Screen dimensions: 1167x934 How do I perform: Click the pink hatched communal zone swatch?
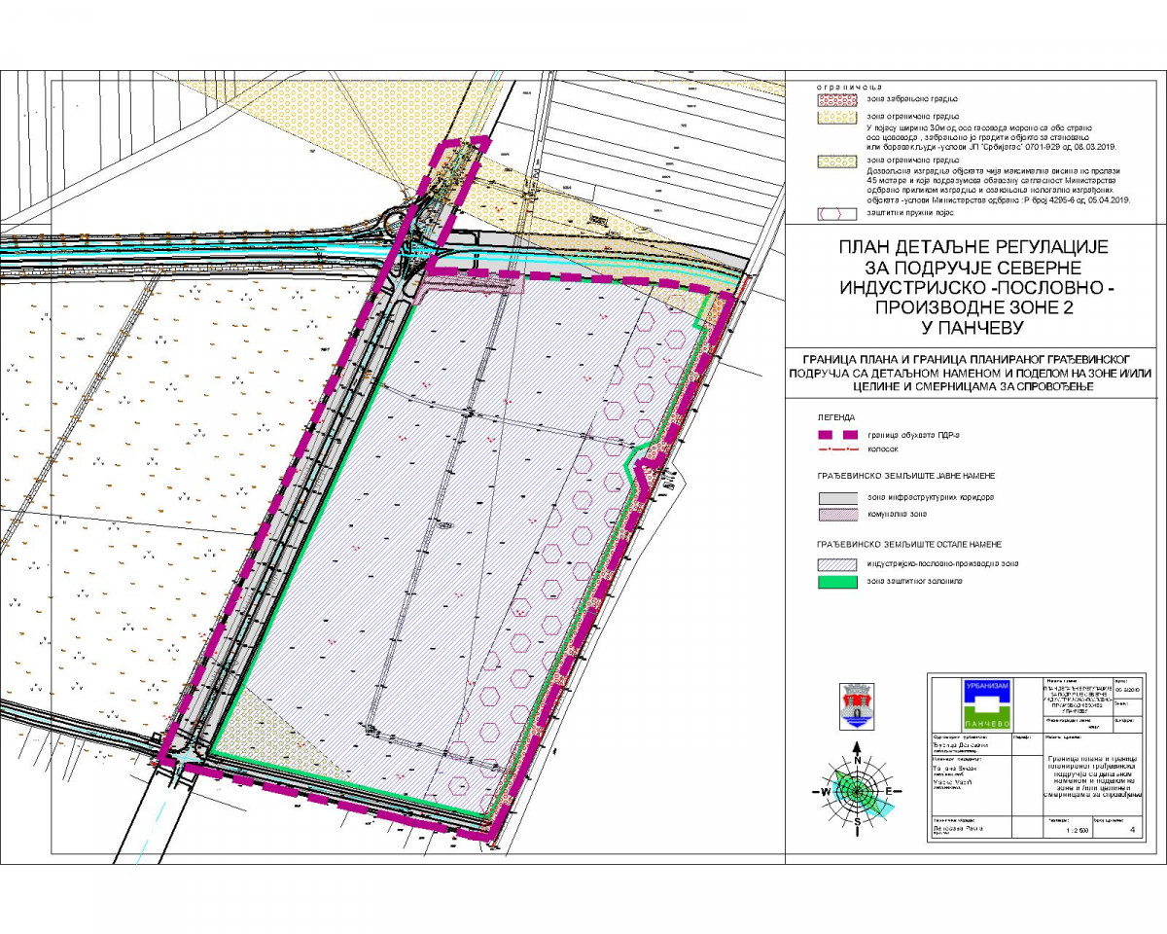(836, 514)
